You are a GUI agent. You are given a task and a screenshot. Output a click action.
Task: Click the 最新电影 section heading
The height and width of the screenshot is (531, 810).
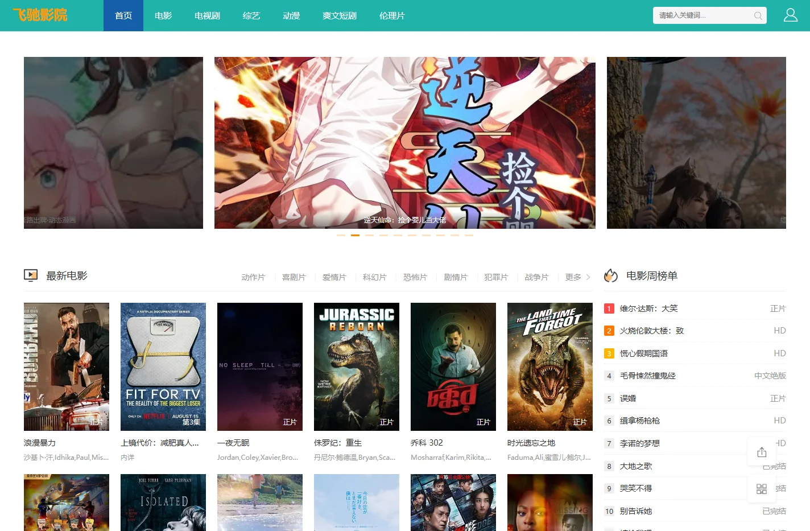click(x=67, y=276)
